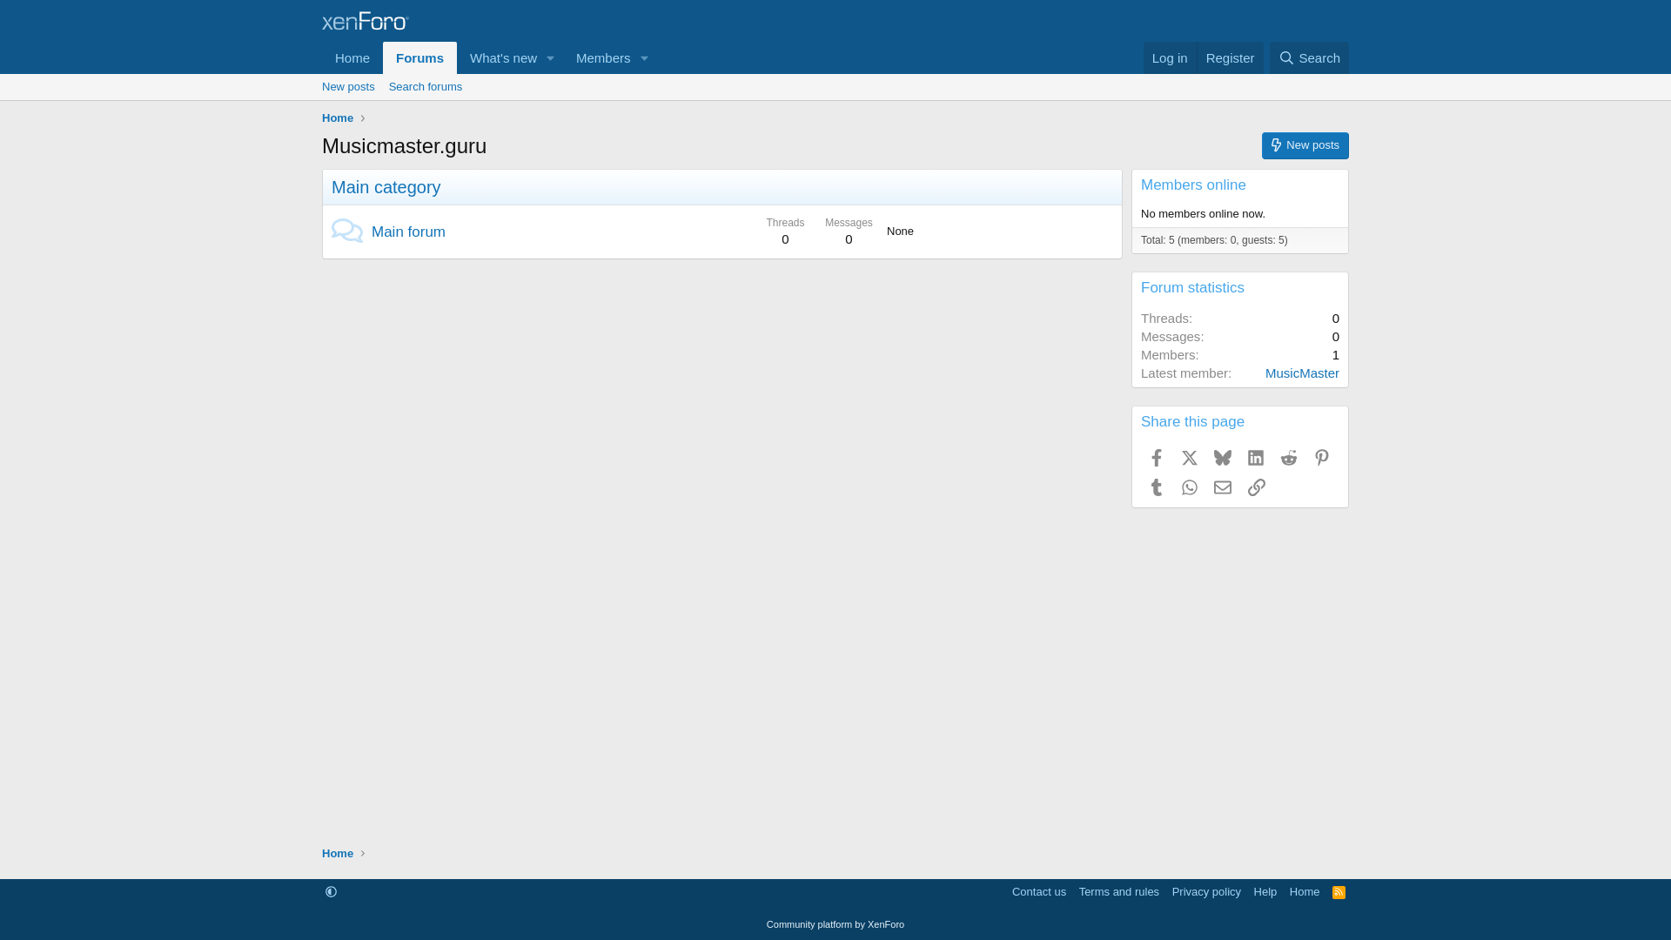Click the Search button in header

point(1309,58)
